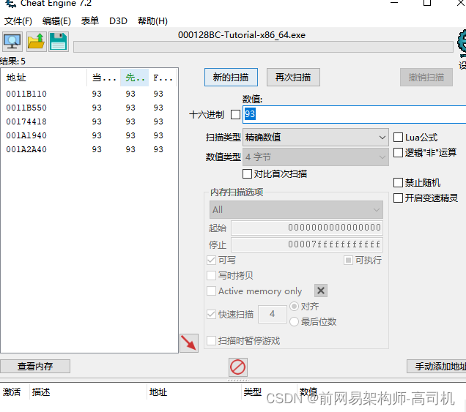
Task: Toggle the 快速扫描 fast scan checkbox
Action: coord(211,314)
